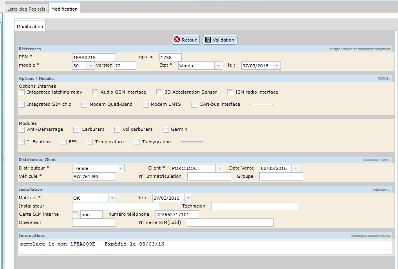Switch to Liste des Positels tab

(x=27, y=9)
